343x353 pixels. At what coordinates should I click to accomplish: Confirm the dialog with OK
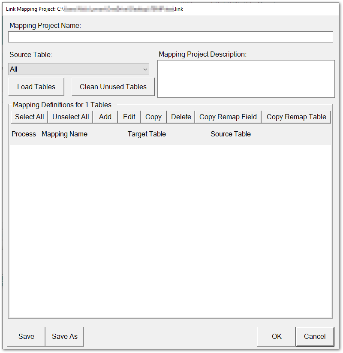(277, 336)
